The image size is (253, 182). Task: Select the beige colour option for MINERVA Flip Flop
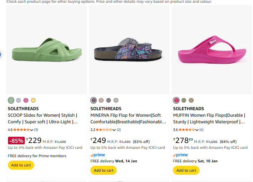[101, 100]
